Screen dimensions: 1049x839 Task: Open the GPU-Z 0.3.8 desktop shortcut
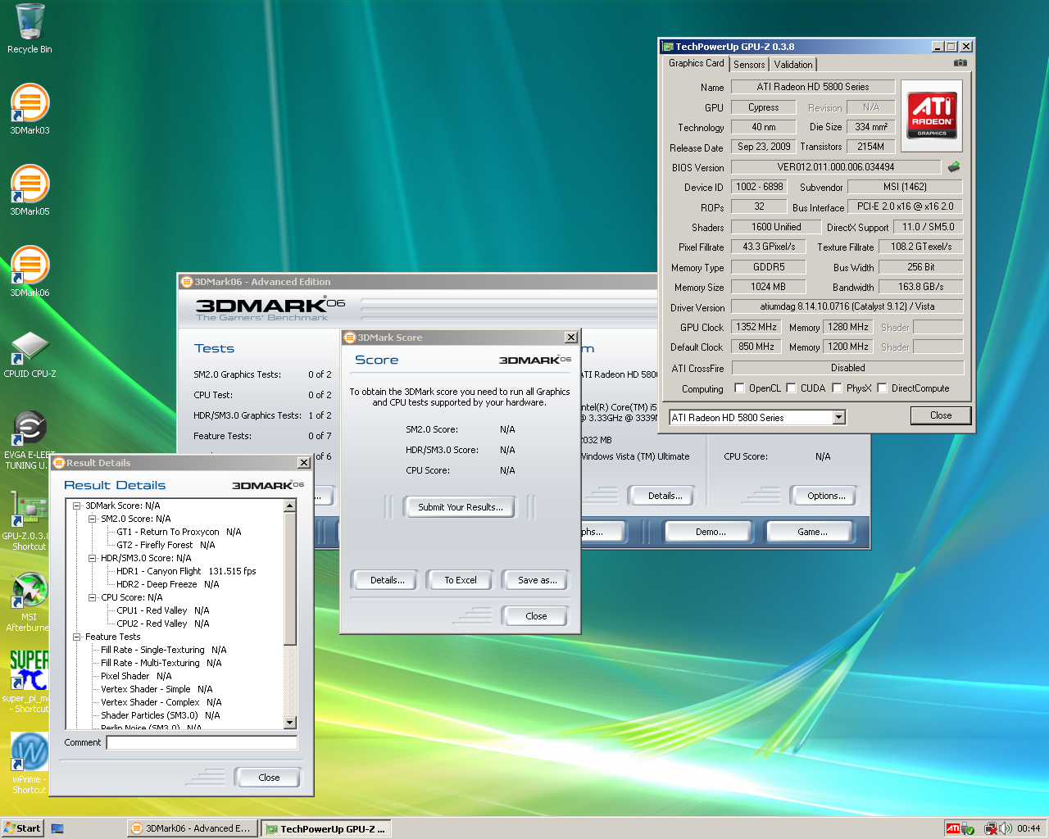click(29, 520)
